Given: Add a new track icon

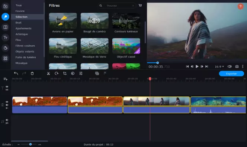Looking at the screenshot, I should point(5,79).
